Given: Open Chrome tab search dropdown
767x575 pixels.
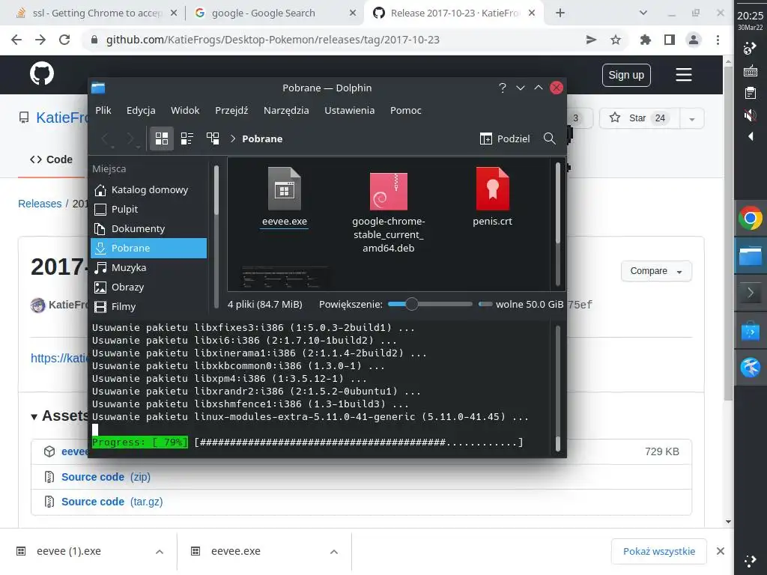Looking at the screenshot, I should (x=643, y=13).
